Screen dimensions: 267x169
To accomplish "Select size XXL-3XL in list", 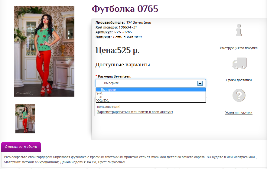I will 151,101.
